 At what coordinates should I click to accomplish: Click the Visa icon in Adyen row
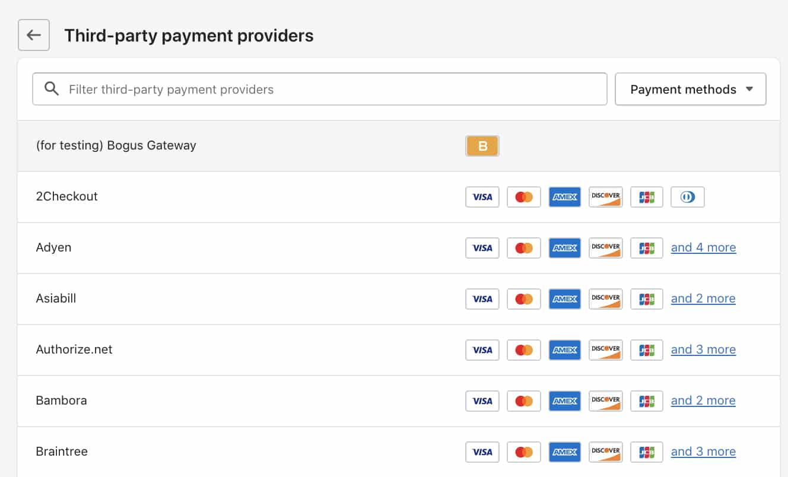pos(482,248)
